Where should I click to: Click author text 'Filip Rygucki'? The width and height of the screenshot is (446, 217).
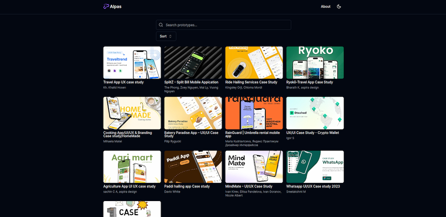tap(173, 141)
